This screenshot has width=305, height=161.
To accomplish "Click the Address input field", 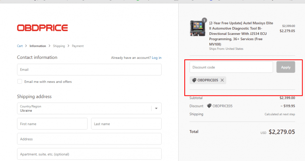I will pyautogui.click(x=89, y=139).
